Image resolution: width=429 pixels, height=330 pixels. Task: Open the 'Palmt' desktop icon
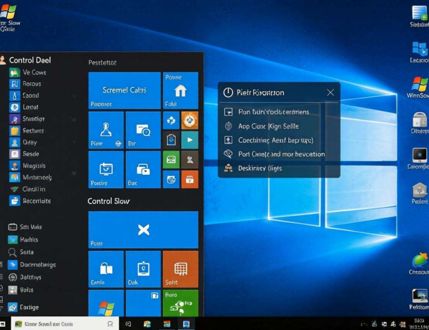pyautogui.click(x=420, y=193)
